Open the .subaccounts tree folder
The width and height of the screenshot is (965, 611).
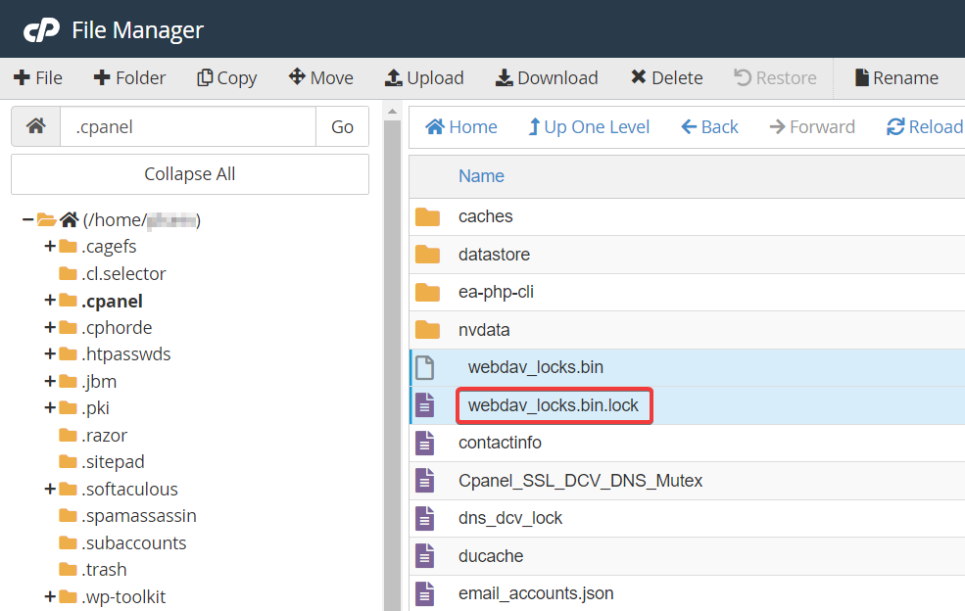click(133, 542)
